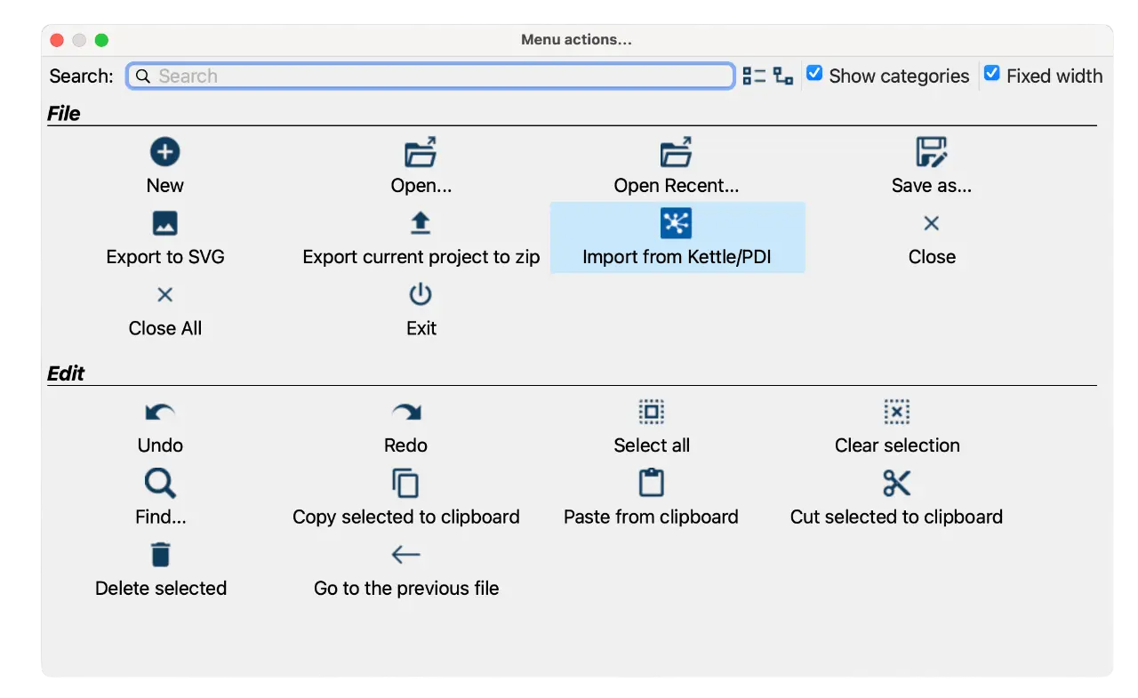Click the Delete selected trash icon
This screenshot has height=698, width=1138.
(160, 555)
